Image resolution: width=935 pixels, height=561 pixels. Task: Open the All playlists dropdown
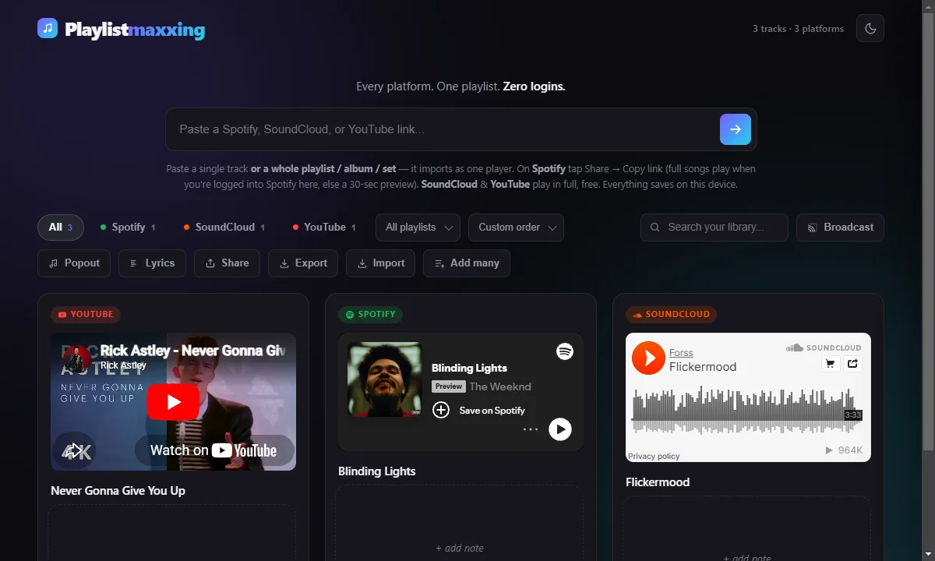click(x=418, y=228)
